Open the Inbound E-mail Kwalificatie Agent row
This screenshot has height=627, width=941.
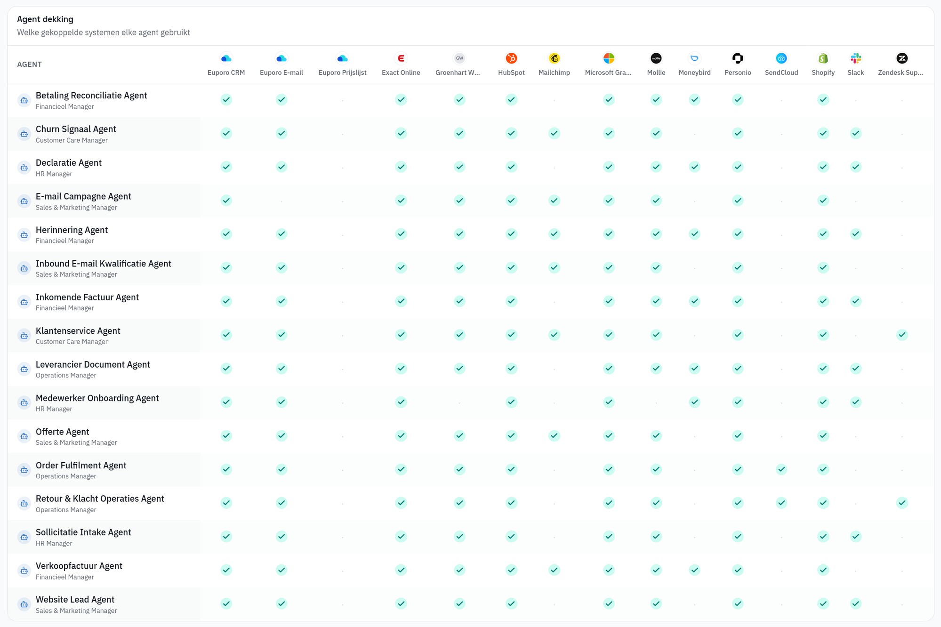tap(470, 268)
